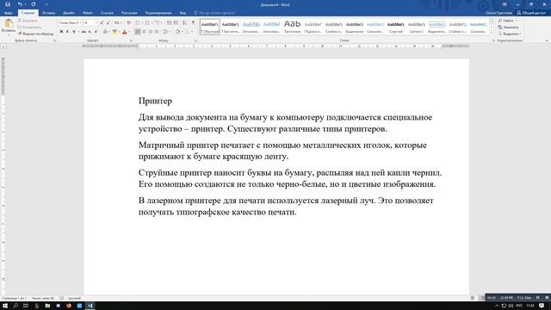The width and height of the screenshot is (551, 310).
Task: Open the Font dialog launcher
Action: point(131,40)
